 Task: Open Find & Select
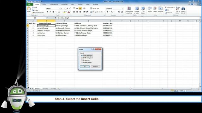[183, 10]
